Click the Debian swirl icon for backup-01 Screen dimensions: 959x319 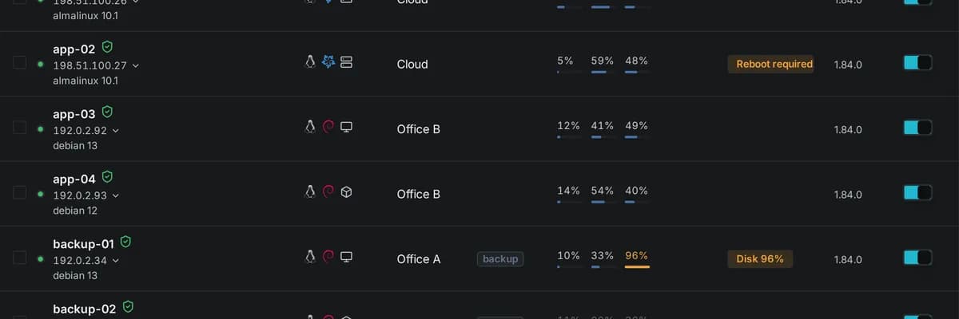coord(328,257)
